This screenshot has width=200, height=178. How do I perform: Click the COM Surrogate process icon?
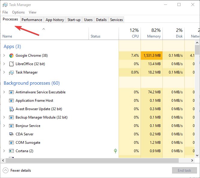tap(11, 143)
